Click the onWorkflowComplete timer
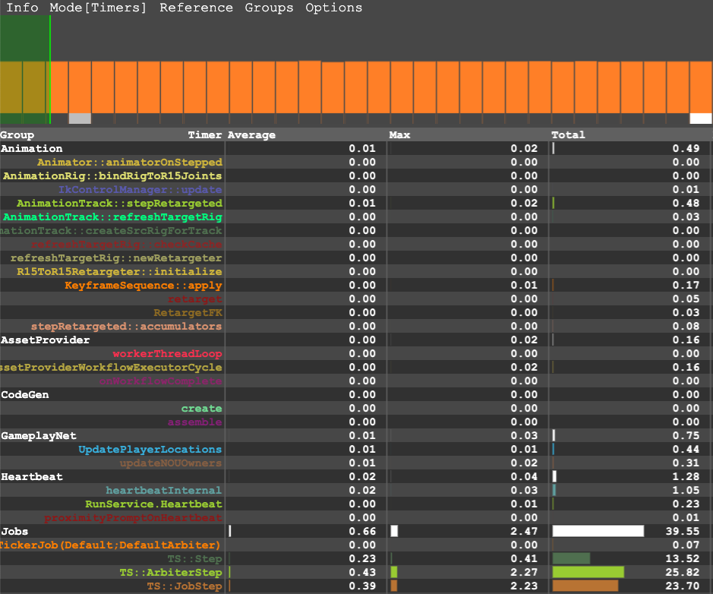This screenshot has width=713, height=594. coord(160,381)
